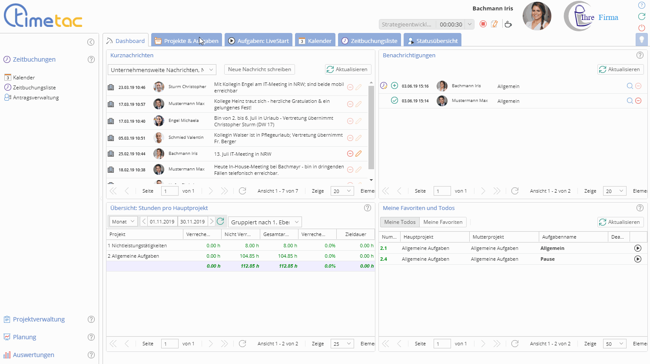650x364 pixels.
Task: Switch to Meine Favoriten view
Action: pos(443,222)
